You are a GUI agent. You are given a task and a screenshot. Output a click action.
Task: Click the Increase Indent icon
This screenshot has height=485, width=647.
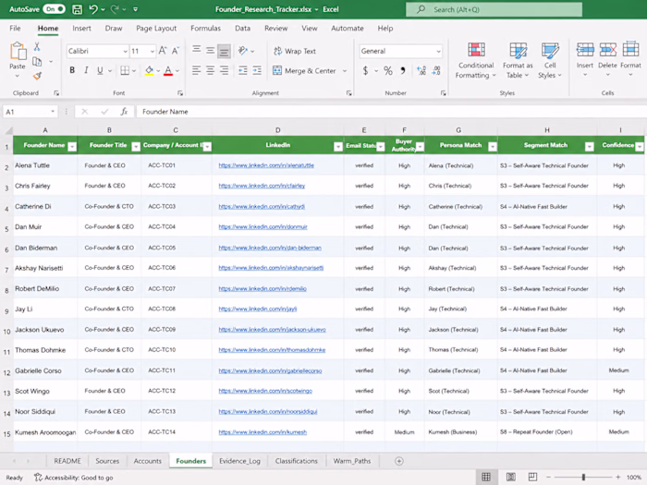(x=257, y=70)
